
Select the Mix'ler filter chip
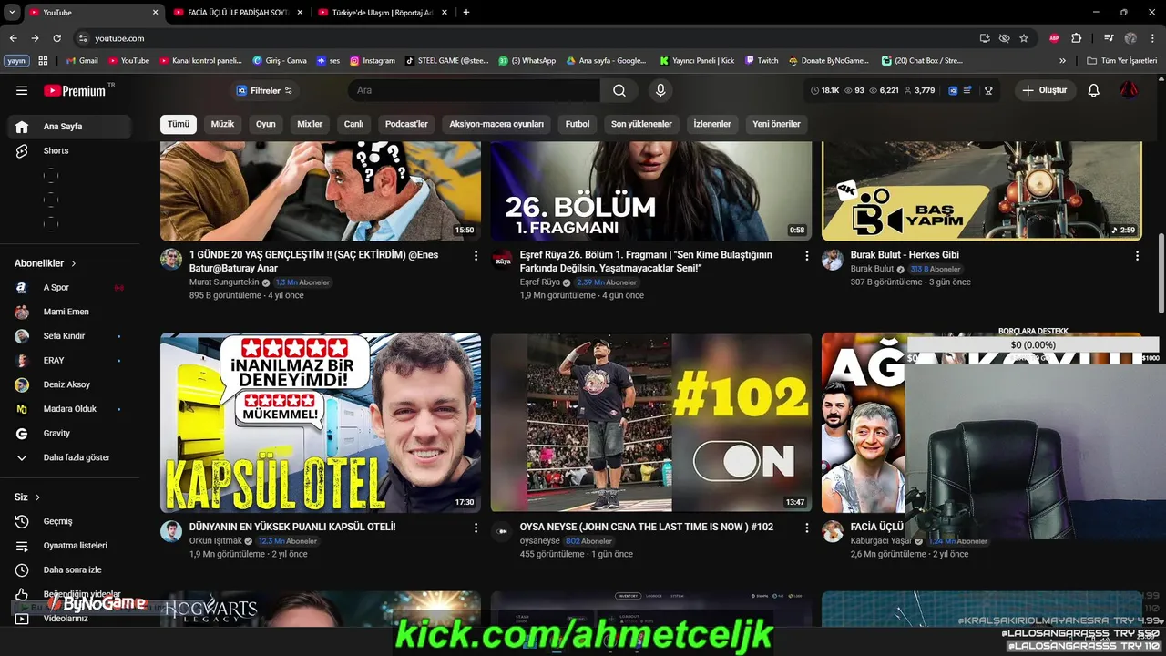click(x=310, y=124)
